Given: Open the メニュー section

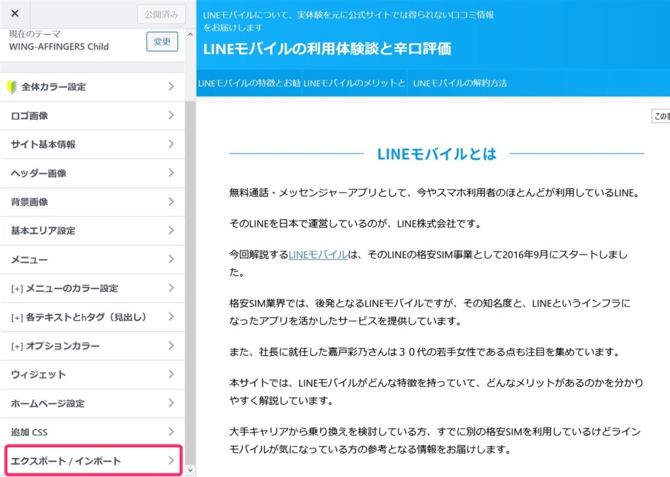Looking at the screenshot, I should click(x=92, y=260).
